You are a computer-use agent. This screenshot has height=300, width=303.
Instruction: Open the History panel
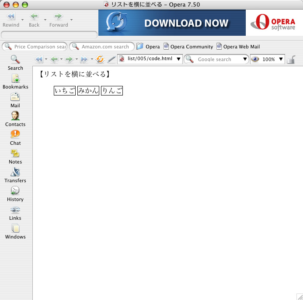coord(15,194)
